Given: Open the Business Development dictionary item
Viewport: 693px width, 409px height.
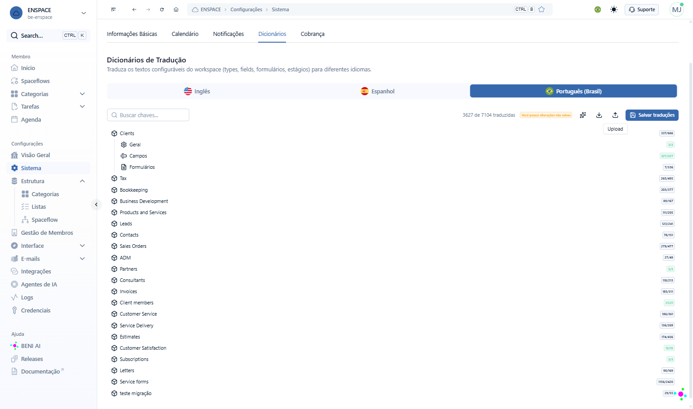Looking at the screenshot, I should click(x=144, y=201).
